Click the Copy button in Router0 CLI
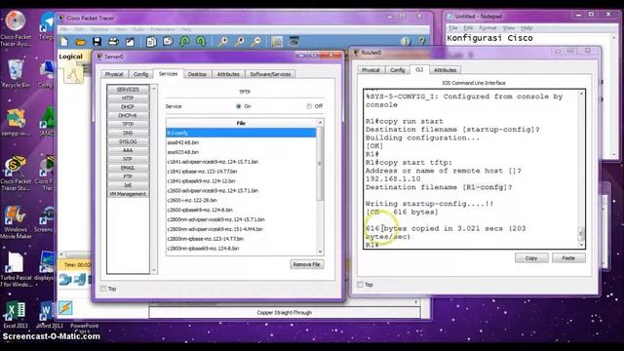 (x=531, y=258)
